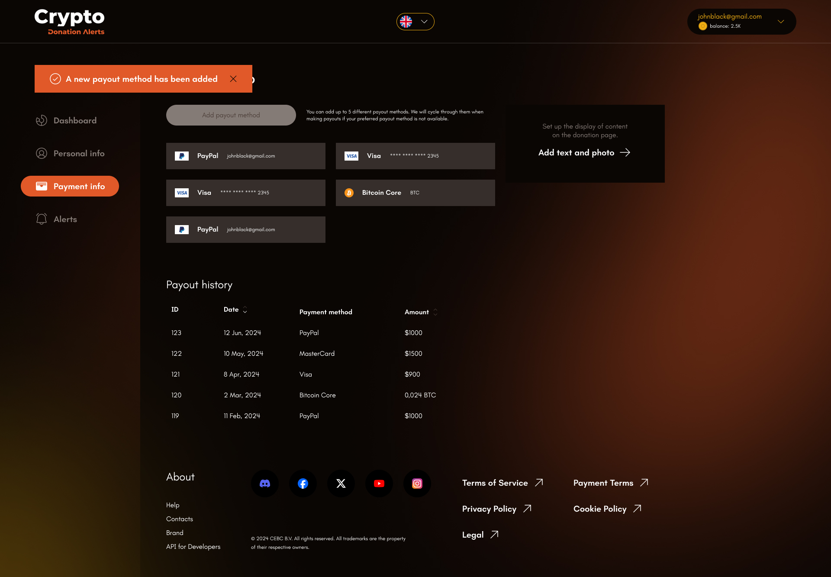Go to Dashboard in sidebar
The image size is (831, 577).
[74, 120]
